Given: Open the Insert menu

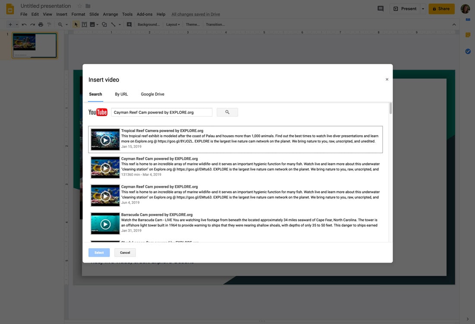Looking at the screenshot, I should (x=61, y=14).
